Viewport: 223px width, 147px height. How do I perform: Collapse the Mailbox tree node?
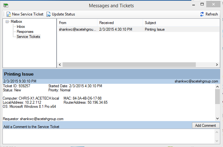(x=7, y=21)
